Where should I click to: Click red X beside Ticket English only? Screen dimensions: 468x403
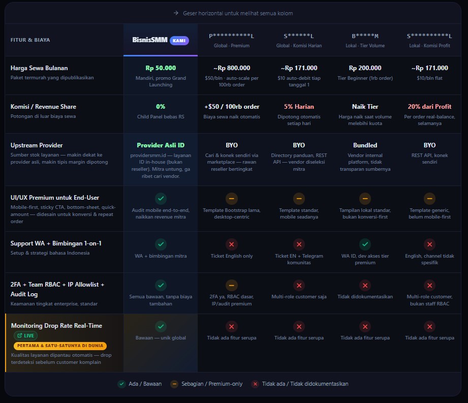click(232, 243)
